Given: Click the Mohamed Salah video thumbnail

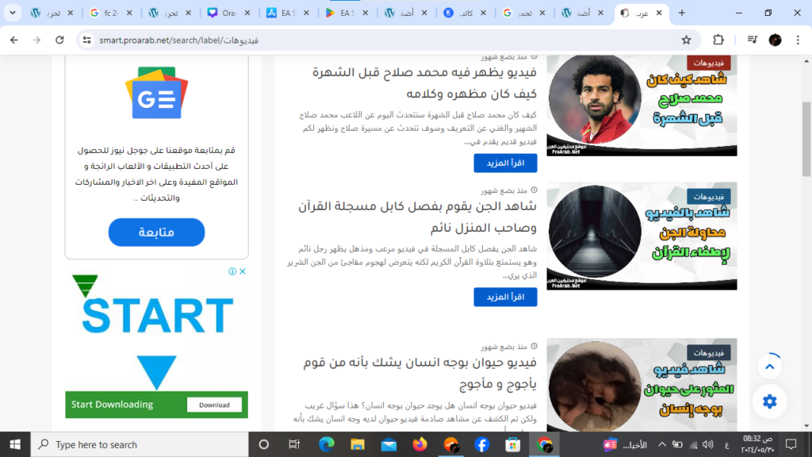Looking at the screenshot, I should (x=642, y=105).
